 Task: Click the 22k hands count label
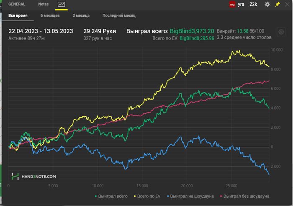pyautogui.click(x=253, y=4)
